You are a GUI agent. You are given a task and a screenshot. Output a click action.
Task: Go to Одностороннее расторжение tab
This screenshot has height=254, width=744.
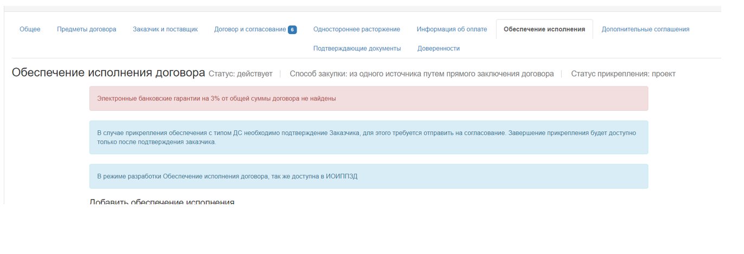click(356, 29)
